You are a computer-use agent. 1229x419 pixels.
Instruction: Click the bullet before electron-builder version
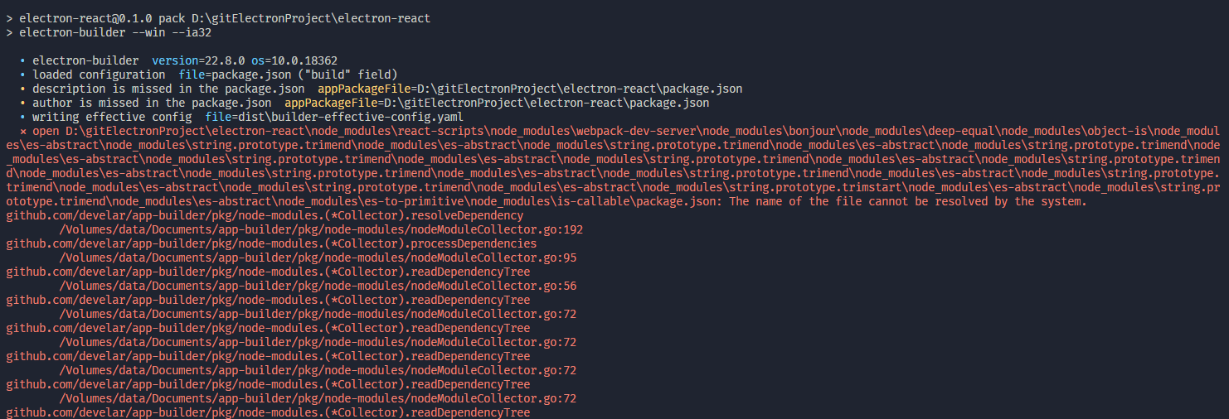23,60
